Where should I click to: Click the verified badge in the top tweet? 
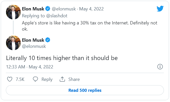tap(48, 9)
